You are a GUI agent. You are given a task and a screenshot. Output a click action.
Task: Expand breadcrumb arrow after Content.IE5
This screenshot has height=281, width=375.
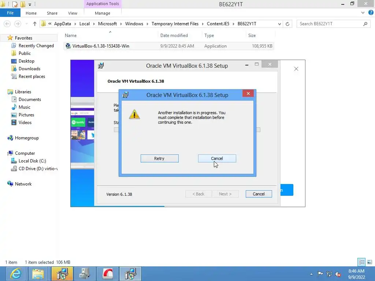coord(234,24)
